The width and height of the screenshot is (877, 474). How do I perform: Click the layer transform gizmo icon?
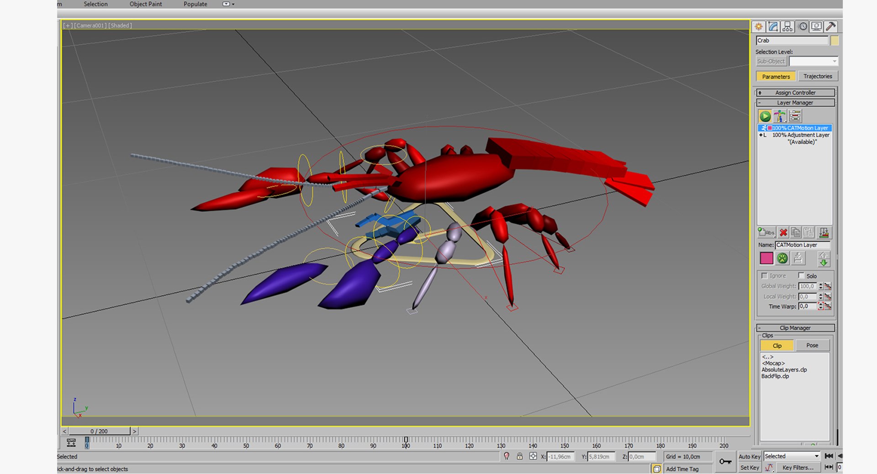(x=798, y=258)
